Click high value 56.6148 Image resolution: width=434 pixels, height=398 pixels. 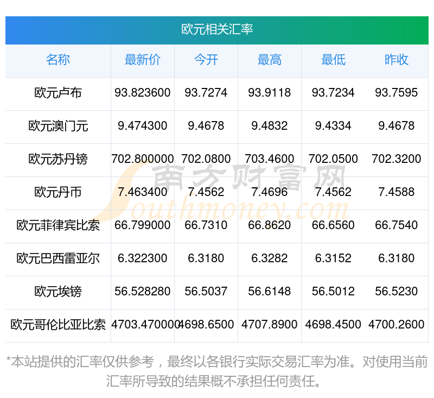[x=270, y=291]
